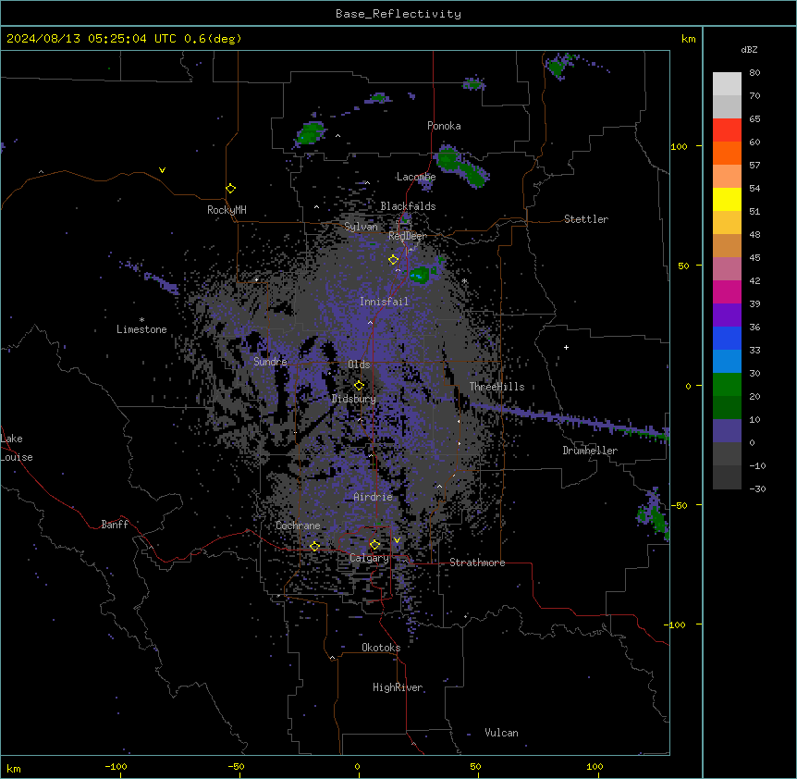
Task: Select the Airdrie label
Action: coord(374,497)
